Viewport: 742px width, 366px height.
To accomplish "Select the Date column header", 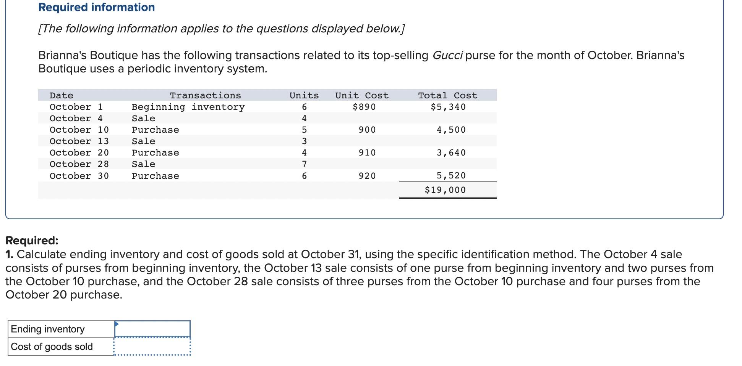I will [61, 95].
